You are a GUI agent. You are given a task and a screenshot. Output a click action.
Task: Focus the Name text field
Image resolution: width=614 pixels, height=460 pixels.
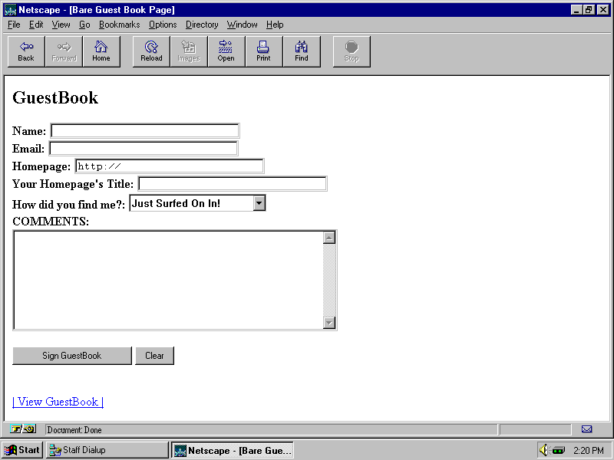click(x=145, y=131)
